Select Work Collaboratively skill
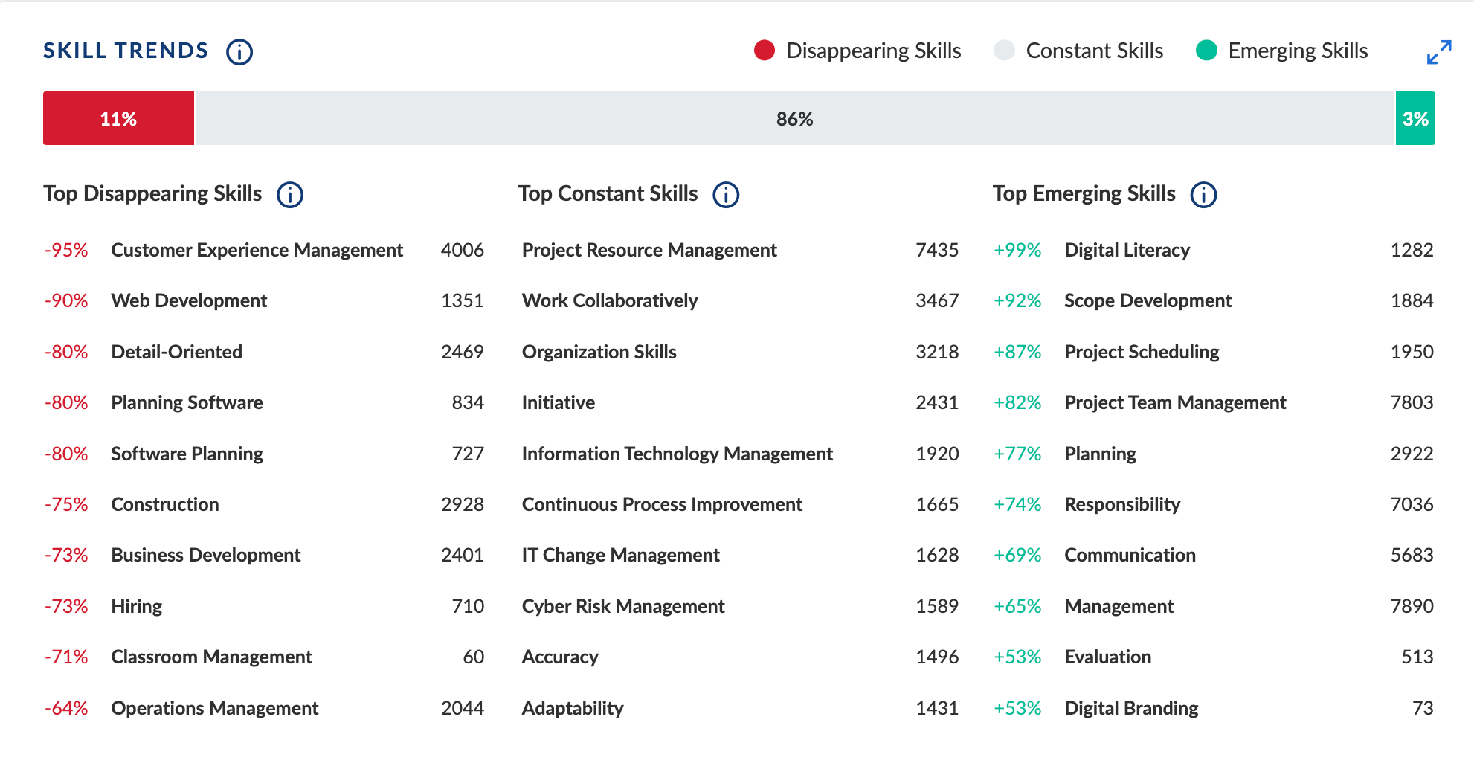The height and width of the screenshot is (769, 1474). [x=610, y=300]
